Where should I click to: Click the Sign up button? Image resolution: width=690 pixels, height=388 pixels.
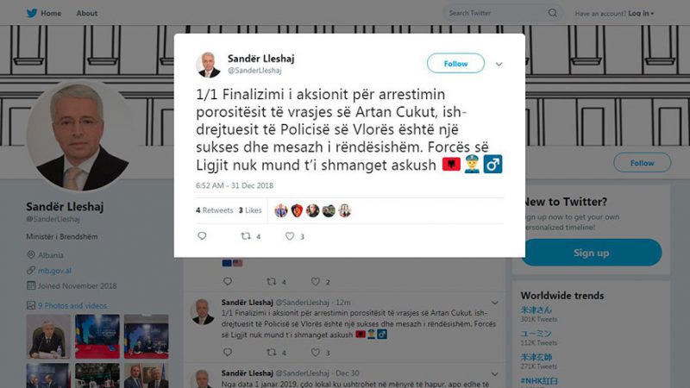coord(591,253)
